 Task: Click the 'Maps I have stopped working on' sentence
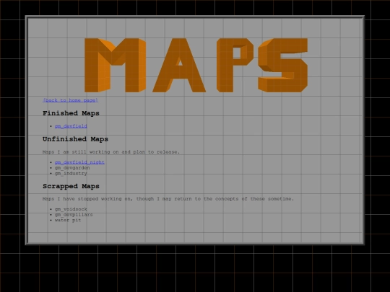168,199
